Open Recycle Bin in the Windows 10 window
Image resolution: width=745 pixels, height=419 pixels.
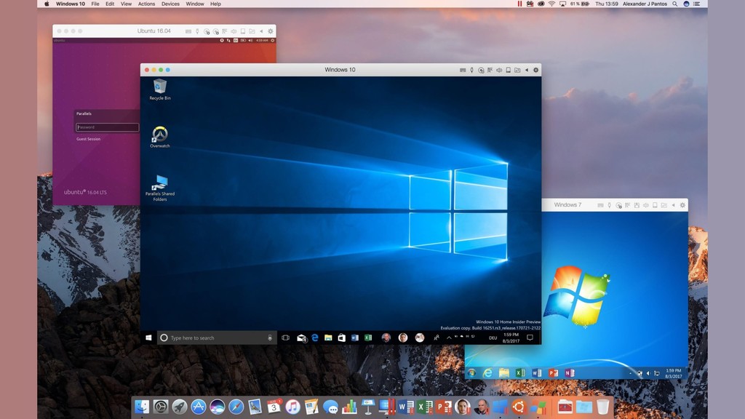[x=160, y=89]
